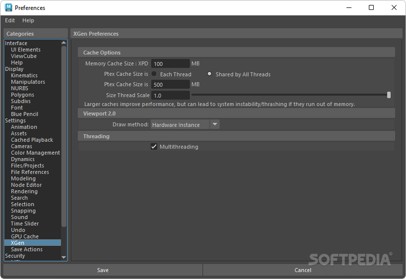Select the Kinematics category
Image resolution: width=406 pixels, height=279 pixels.
(24, 76)
